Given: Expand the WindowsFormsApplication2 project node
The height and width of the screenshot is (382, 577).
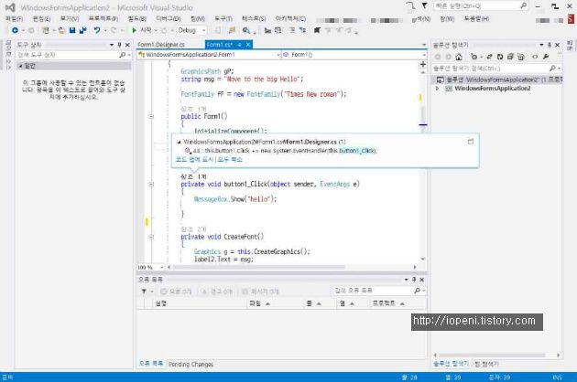Looking at the screenshot, I should click(437, 89).
